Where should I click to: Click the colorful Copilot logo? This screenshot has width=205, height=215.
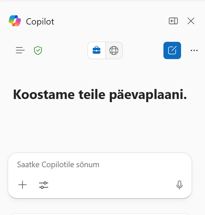tap(15, 21)
